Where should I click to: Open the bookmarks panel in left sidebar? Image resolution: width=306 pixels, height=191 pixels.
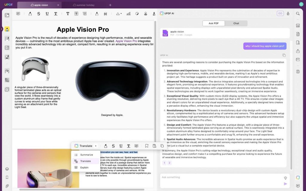point(7,177)
